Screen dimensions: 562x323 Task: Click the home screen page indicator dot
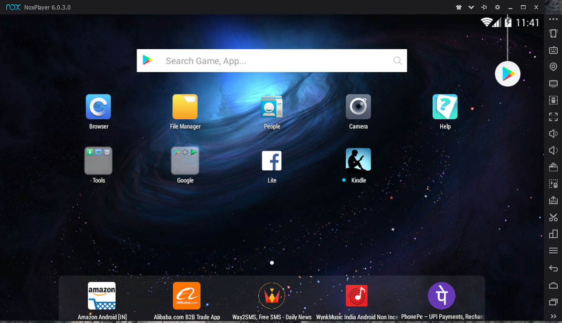(272, 263)
